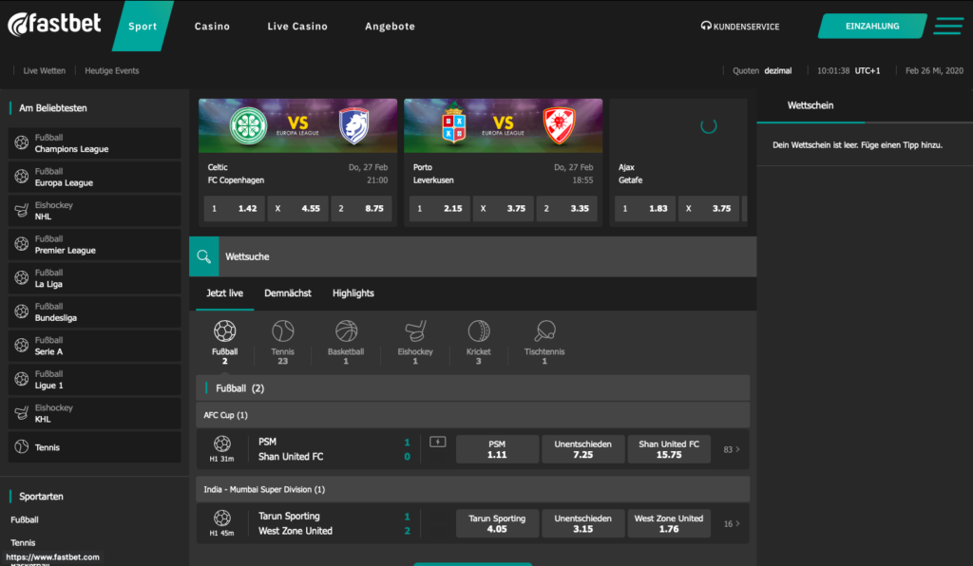The image size is (973, 566).
Task: Click the Bundesliga football icon
Action: [x=22, y=311]
